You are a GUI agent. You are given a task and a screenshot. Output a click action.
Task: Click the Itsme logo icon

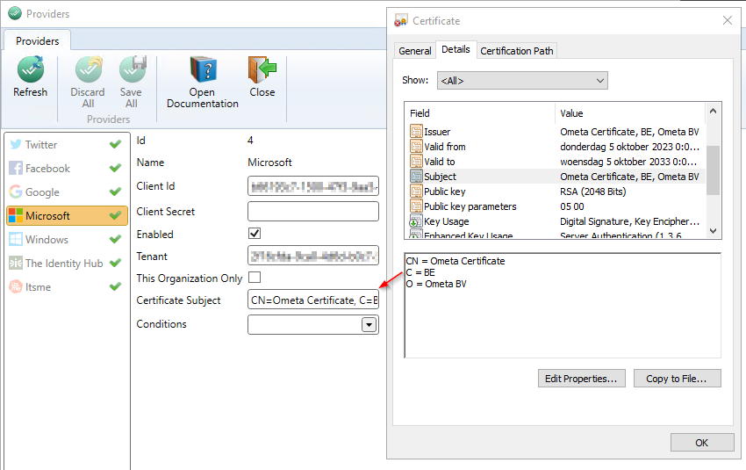[16, 286]
